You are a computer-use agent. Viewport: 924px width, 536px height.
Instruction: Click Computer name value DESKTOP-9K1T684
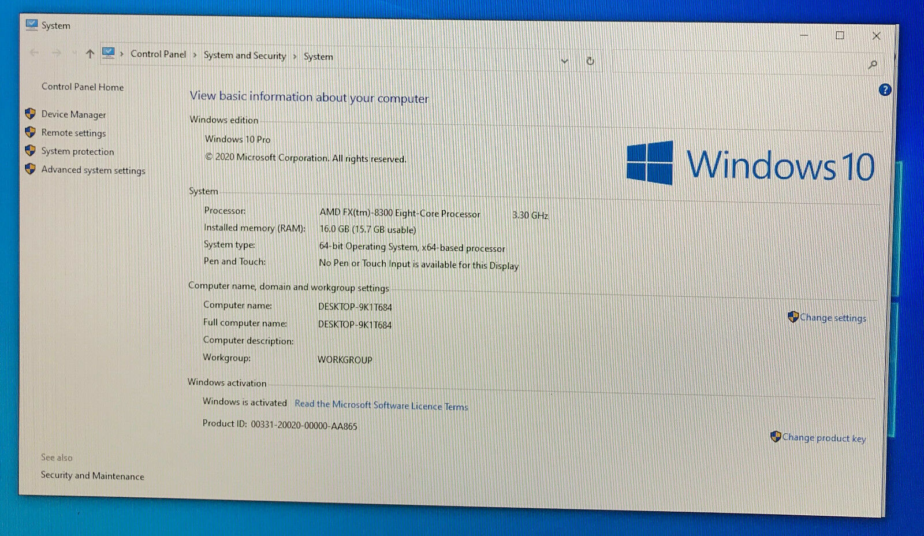tap(355, 307)
